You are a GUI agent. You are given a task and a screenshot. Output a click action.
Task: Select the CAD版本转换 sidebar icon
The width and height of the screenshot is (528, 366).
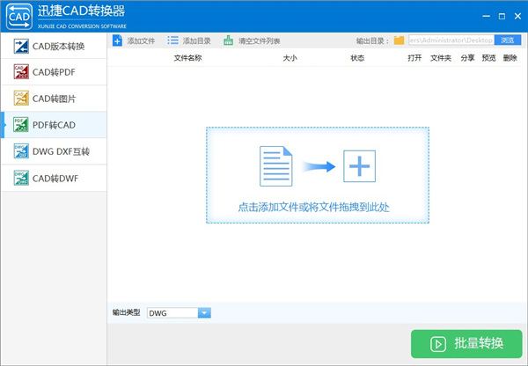pyautogui.click(x=21, y=46)
